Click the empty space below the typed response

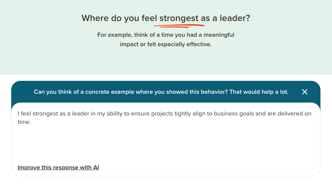pyautogui.click(x=166, y=144)
